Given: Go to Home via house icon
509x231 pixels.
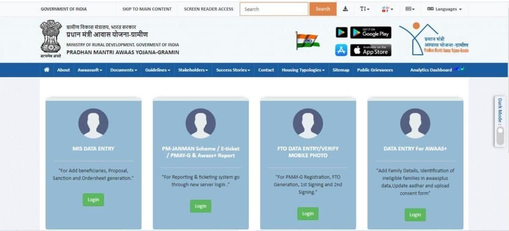Looking at the screenshot, I should click(47, 70).
